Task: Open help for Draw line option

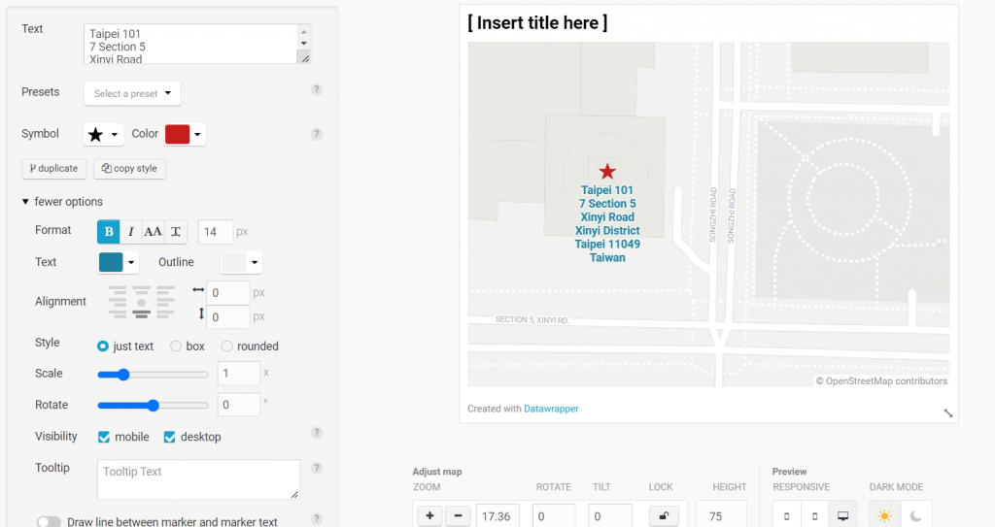Action: point(317,519)
